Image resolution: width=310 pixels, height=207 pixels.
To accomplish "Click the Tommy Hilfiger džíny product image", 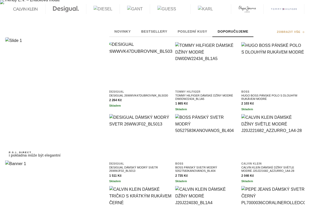I will click(x=207, y=65).
